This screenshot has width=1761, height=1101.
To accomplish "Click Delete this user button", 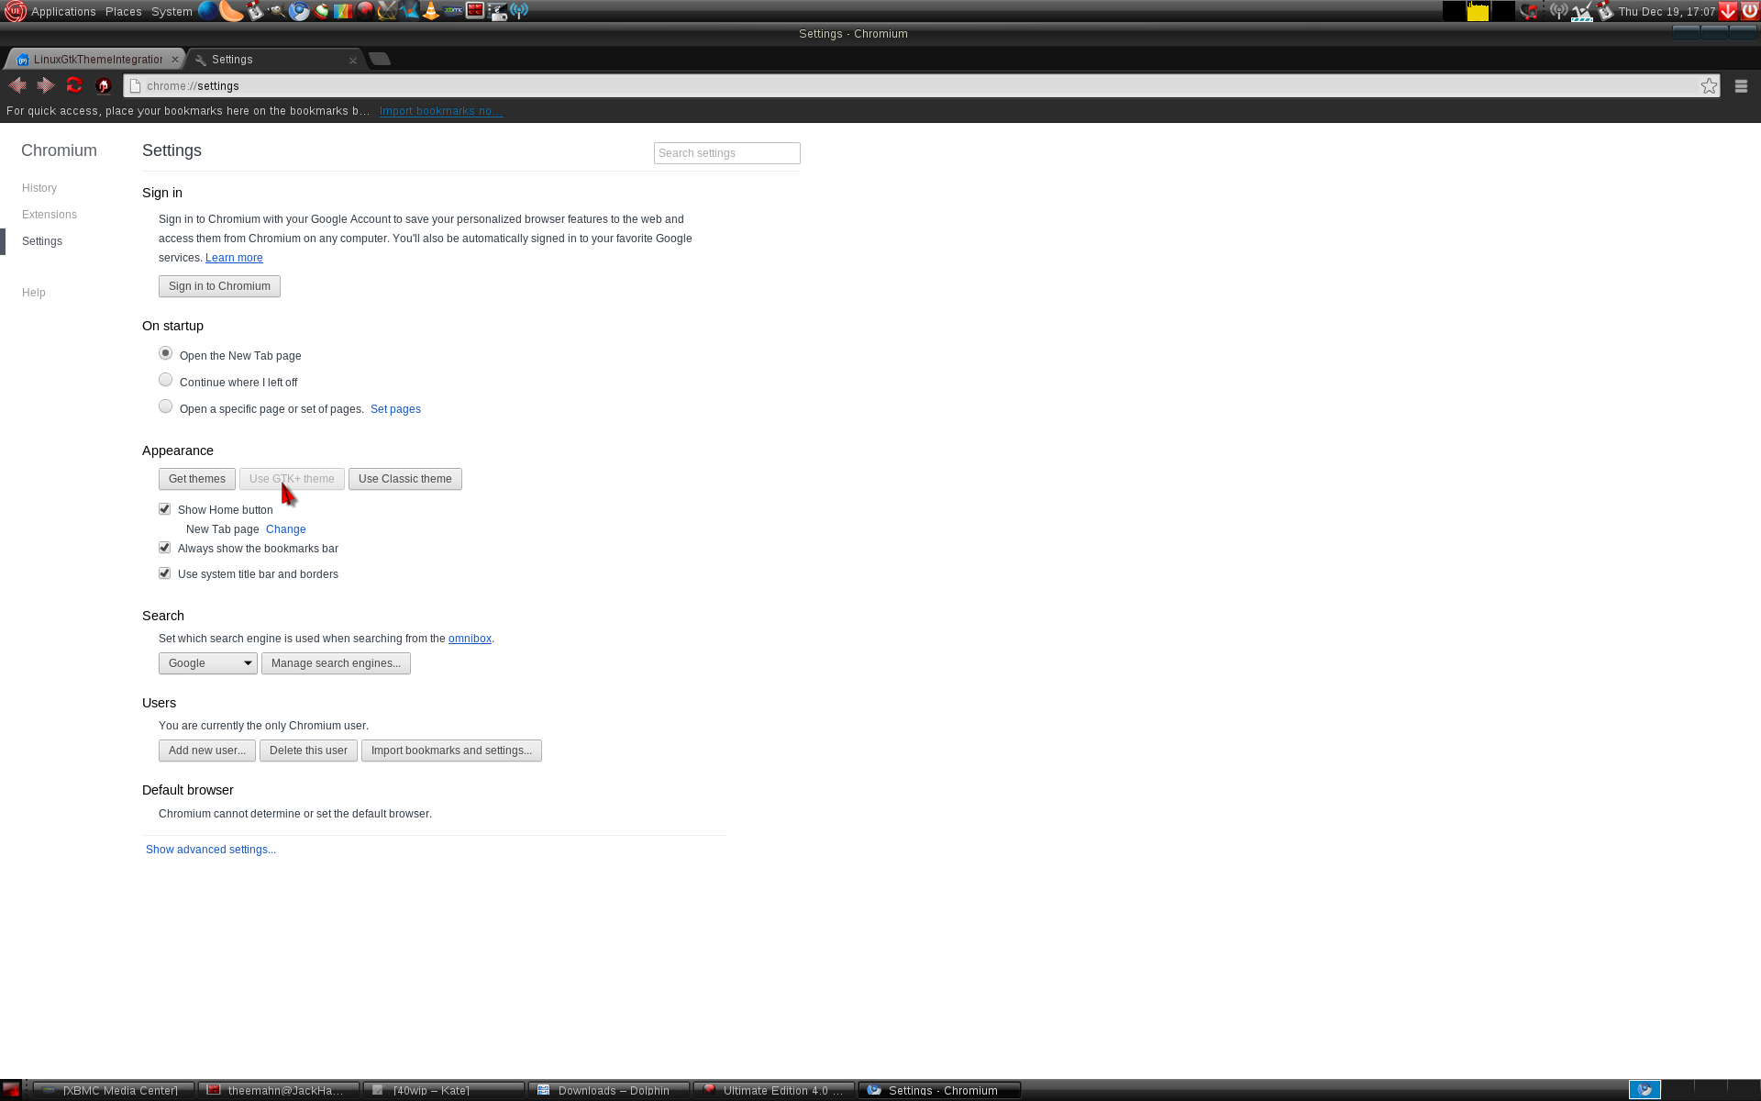I will point(308,751).
